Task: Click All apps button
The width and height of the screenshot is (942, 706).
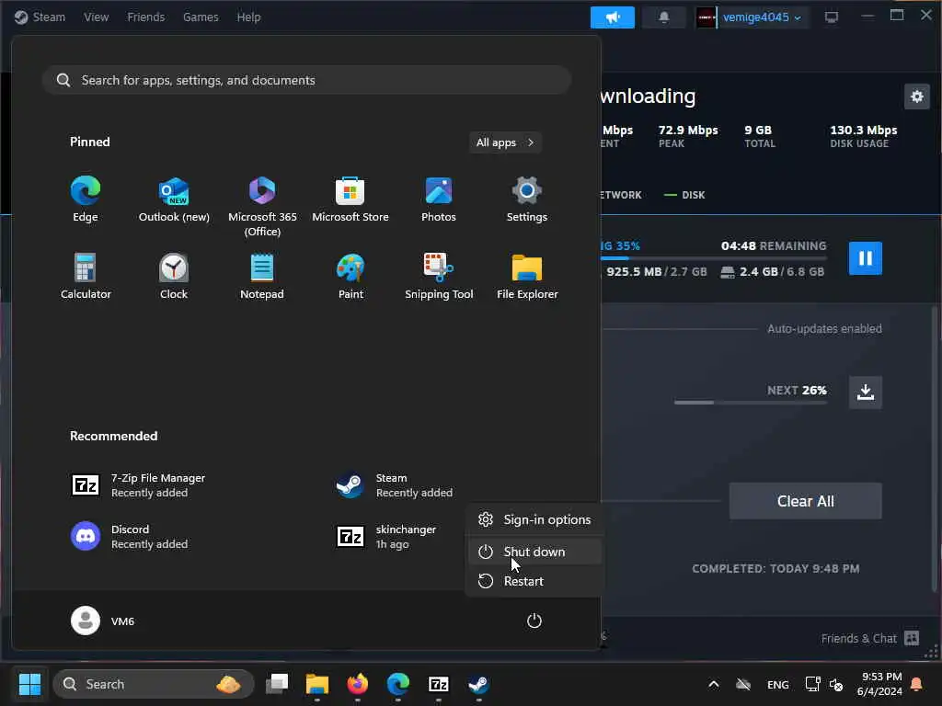Action: coord(505,142)
